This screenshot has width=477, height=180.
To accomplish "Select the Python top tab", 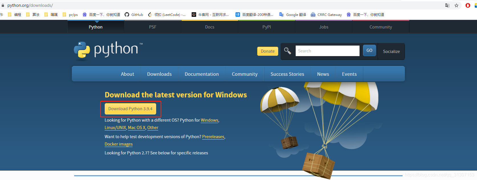I will pyautogui.click(x=96, y=27).
